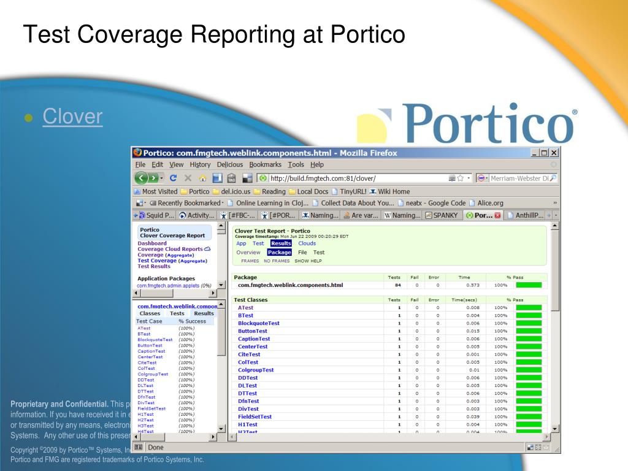Open the Home page icon
The image size is (628, 471).
pyautogui.click(x=202, y=178)
